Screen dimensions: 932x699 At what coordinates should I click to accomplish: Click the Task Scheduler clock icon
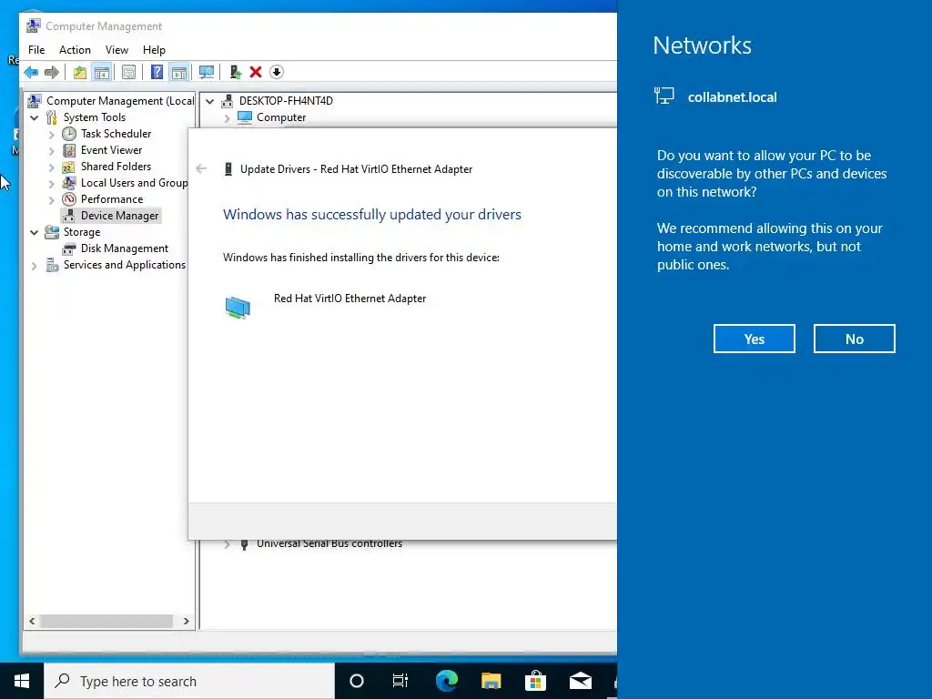(69, 134)
